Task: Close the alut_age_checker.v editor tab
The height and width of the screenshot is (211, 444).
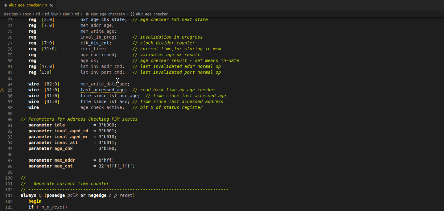Action: point(51,5)
